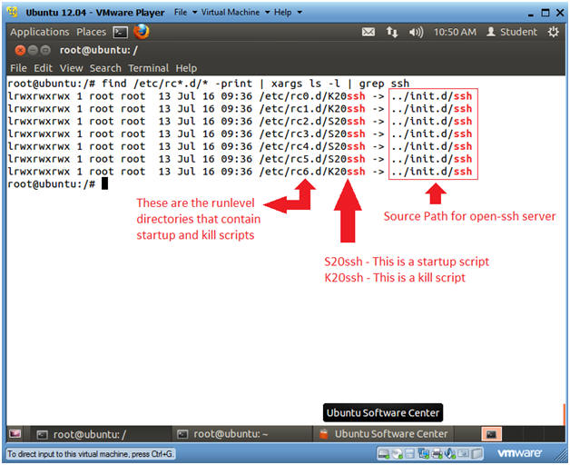
Task: Click the /etc/rc6.d/K20ssh line
Action: tap(240, 172)
